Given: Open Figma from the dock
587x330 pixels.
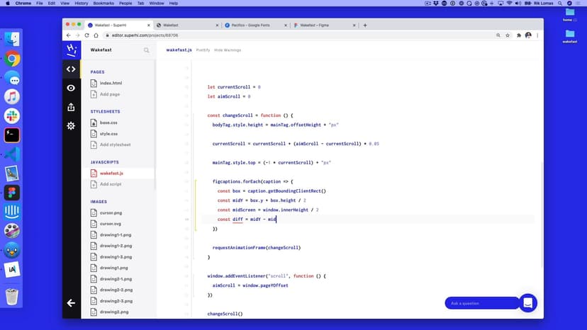Looking at the screenshot, I should (12, 193).
